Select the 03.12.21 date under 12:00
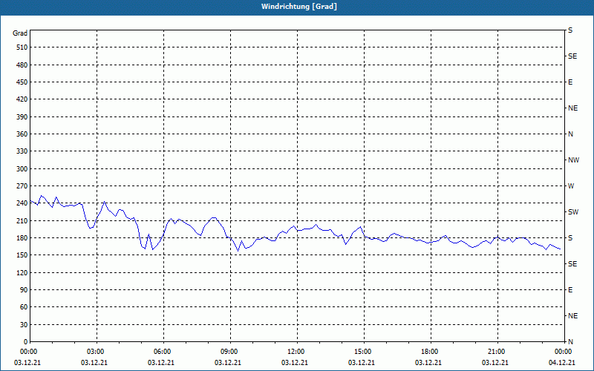 [x=294, y=363]
